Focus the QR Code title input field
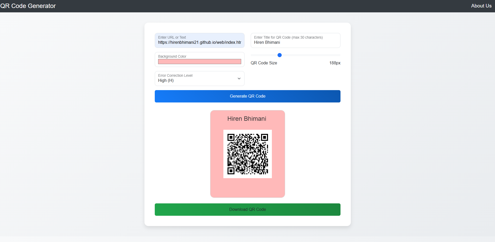 tap(295, 40)
